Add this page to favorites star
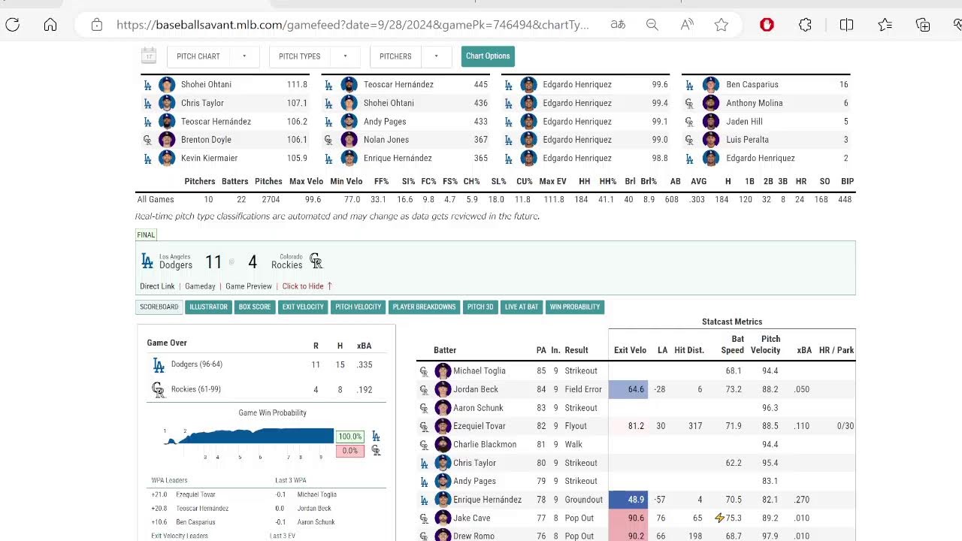The image size is (962, 541). (x=721, y=25)
